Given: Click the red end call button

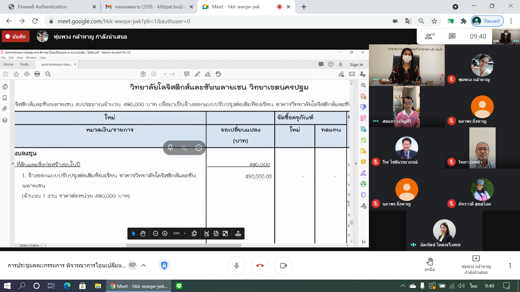Looking at the screenshot, I should click(x=260, y=266).
